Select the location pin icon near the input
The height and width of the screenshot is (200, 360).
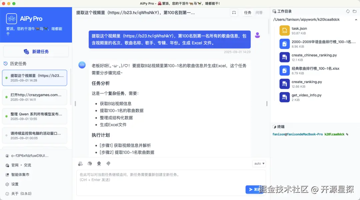(99, 163)
